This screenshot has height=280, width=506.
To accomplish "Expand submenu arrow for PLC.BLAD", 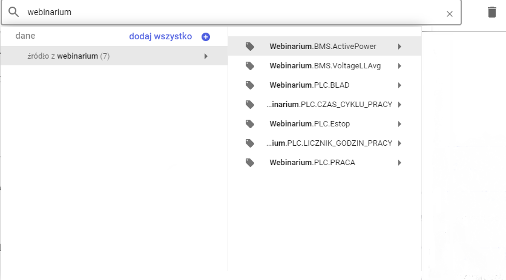I will [399, 85].
